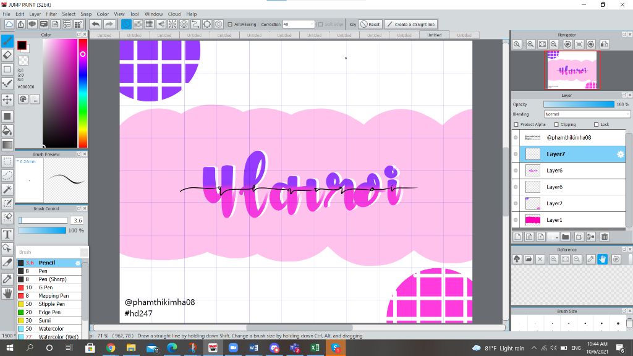Select the Eyedropper tool

click(x=7, y=279)
